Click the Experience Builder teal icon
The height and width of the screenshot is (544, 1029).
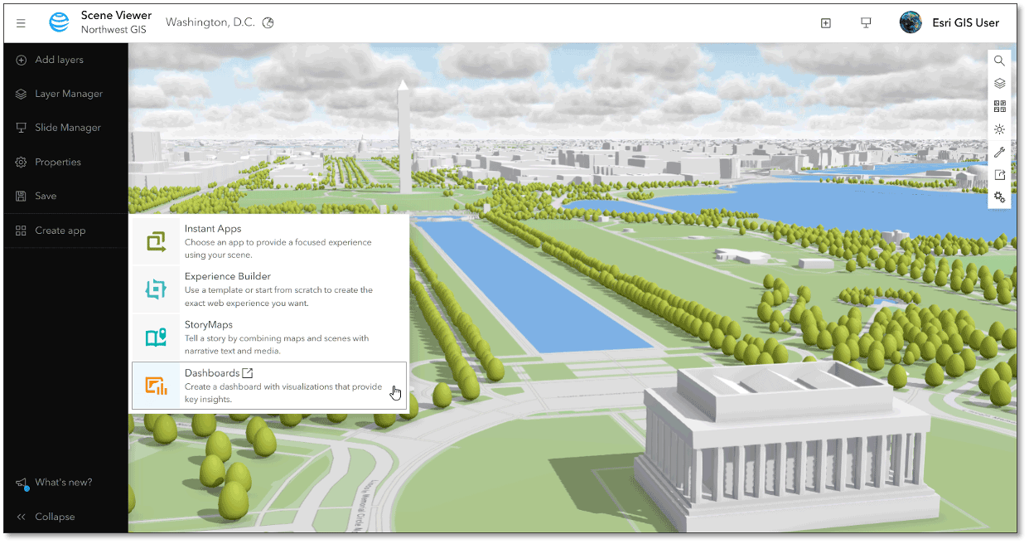[x=156, y=289]
